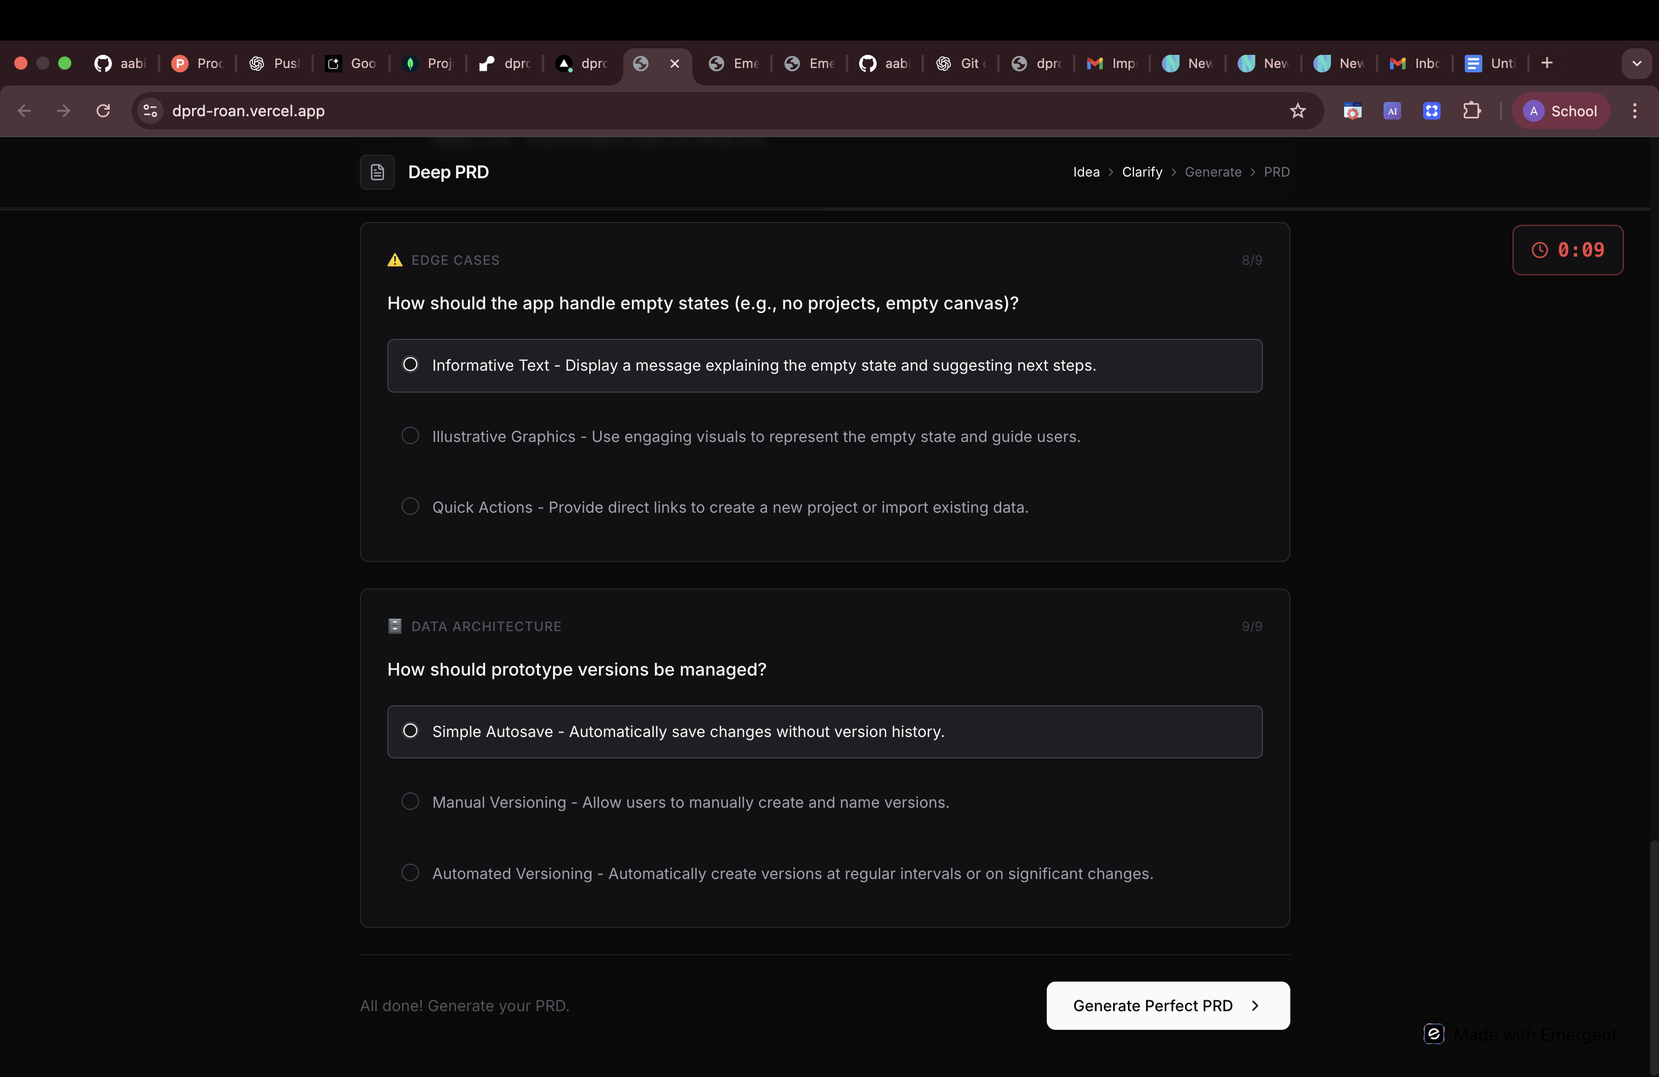Click the AI extension icon in toolbar

click(1392, 111)
